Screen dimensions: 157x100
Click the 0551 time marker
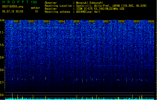(x=17, y=21)
